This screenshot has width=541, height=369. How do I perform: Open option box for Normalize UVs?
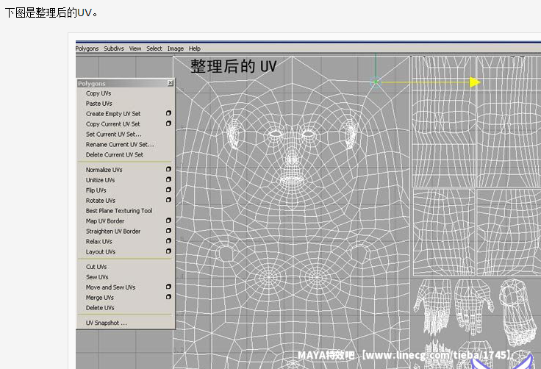coord(168,169)
